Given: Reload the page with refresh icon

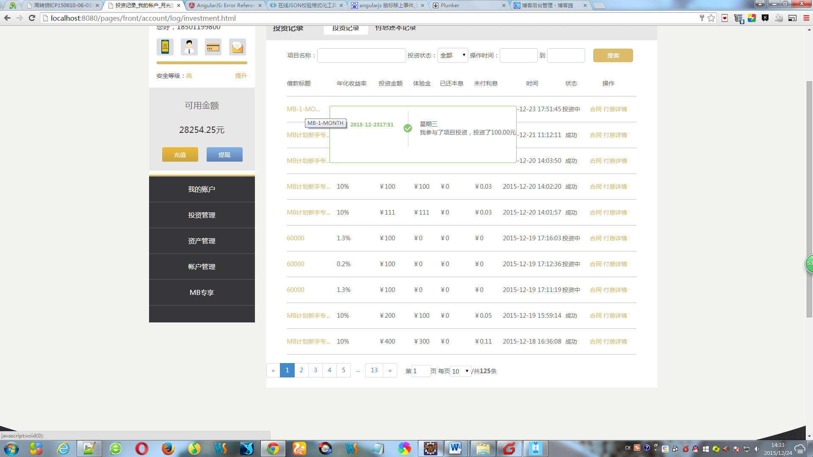Looking at the screenshot, I should pos(32,18).
